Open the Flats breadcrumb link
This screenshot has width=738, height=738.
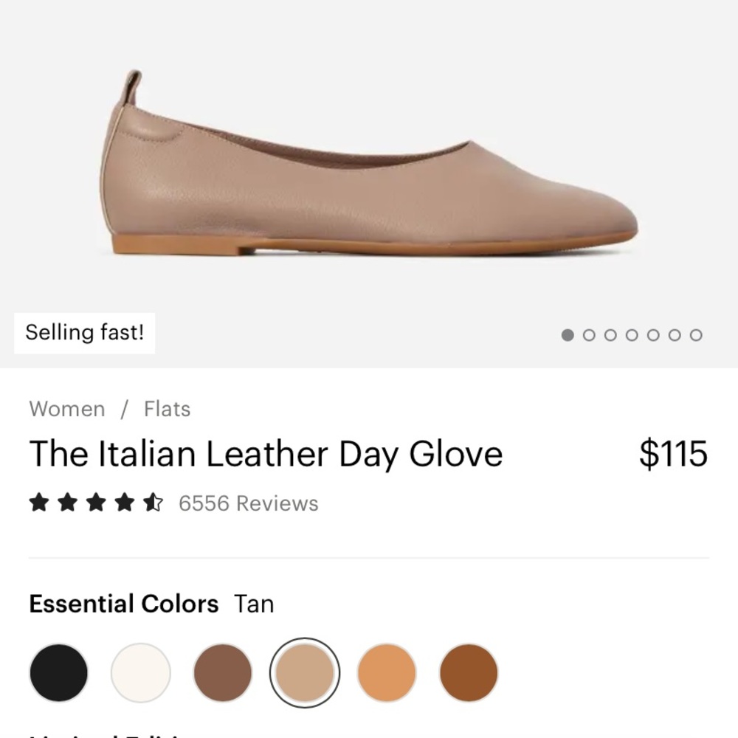pyautogui.click(x=167, y=409)
